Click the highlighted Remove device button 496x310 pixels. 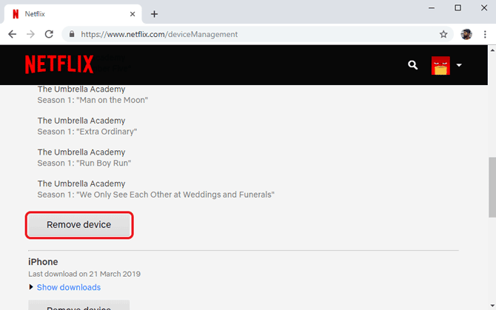[x=79, y=225]
